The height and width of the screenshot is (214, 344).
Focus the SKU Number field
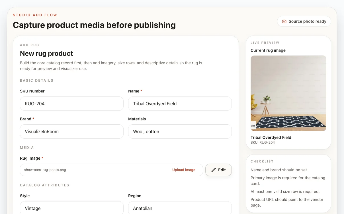pos(72,104)
